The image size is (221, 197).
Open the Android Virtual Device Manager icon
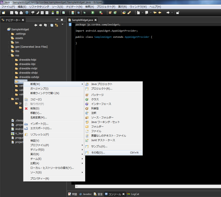(57, 13)
